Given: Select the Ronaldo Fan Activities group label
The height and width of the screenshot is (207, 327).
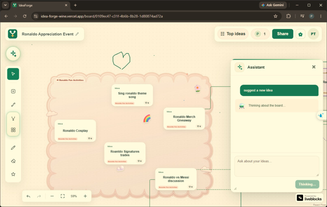Looking at the screenshot, I should [70, 80].
